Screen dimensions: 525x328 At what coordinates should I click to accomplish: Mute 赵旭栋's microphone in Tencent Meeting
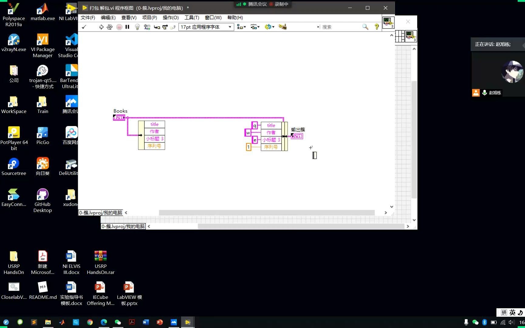(484, 93)
